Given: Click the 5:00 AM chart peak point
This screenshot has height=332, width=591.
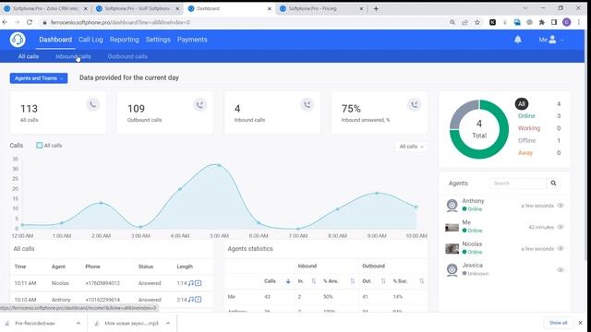Looking at the screenshot, I should pos(219,165).
